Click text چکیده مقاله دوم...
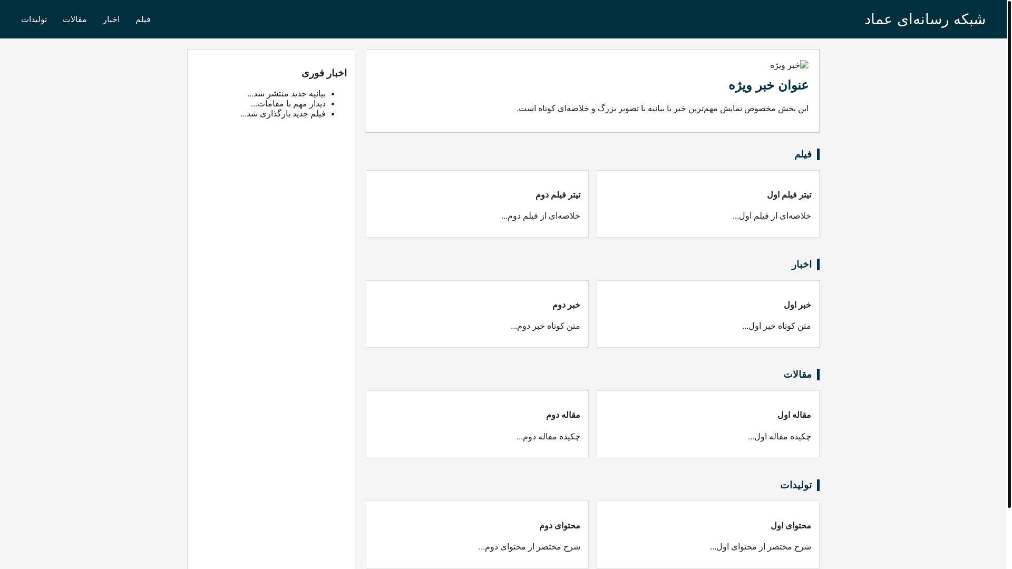 pos(548,437)
